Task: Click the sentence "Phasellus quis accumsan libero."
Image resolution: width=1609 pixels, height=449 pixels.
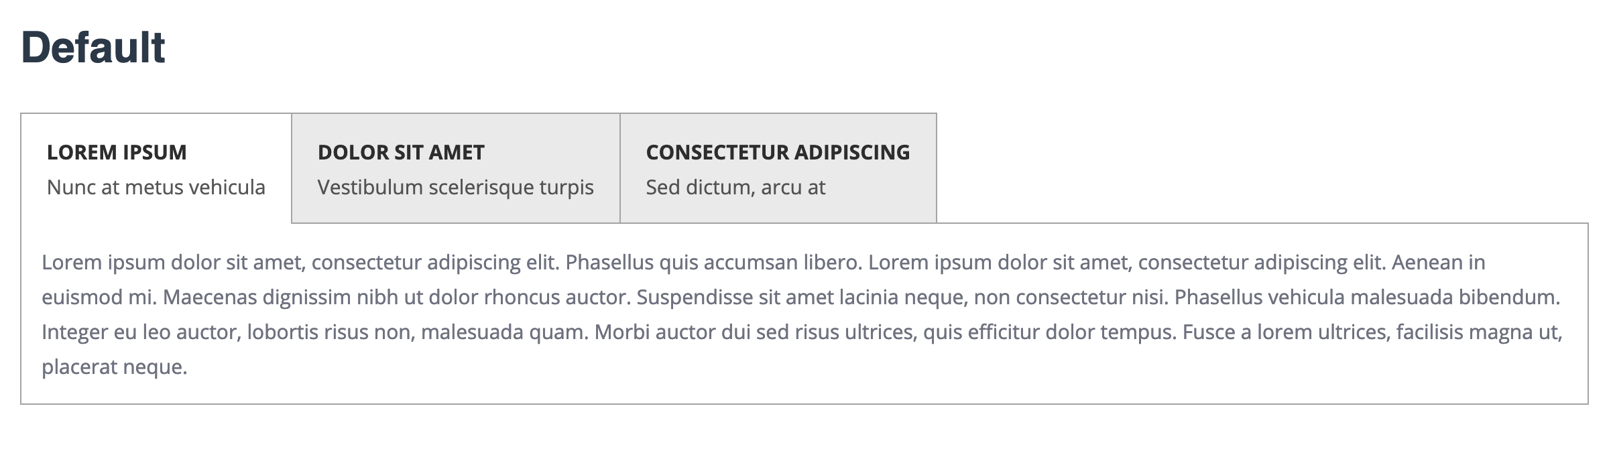Action: pyautogui.click(x=713, y=263)
